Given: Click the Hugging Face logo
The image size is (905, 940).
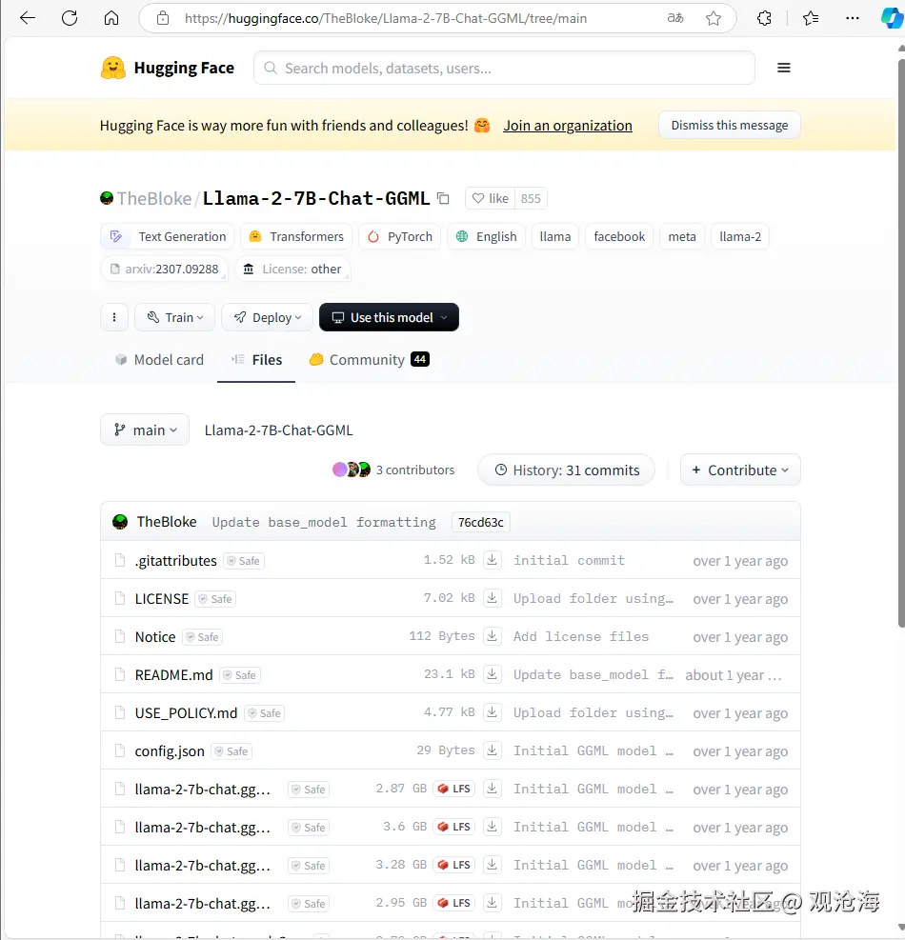Looking at the screenshot, I should coord(168,68).
